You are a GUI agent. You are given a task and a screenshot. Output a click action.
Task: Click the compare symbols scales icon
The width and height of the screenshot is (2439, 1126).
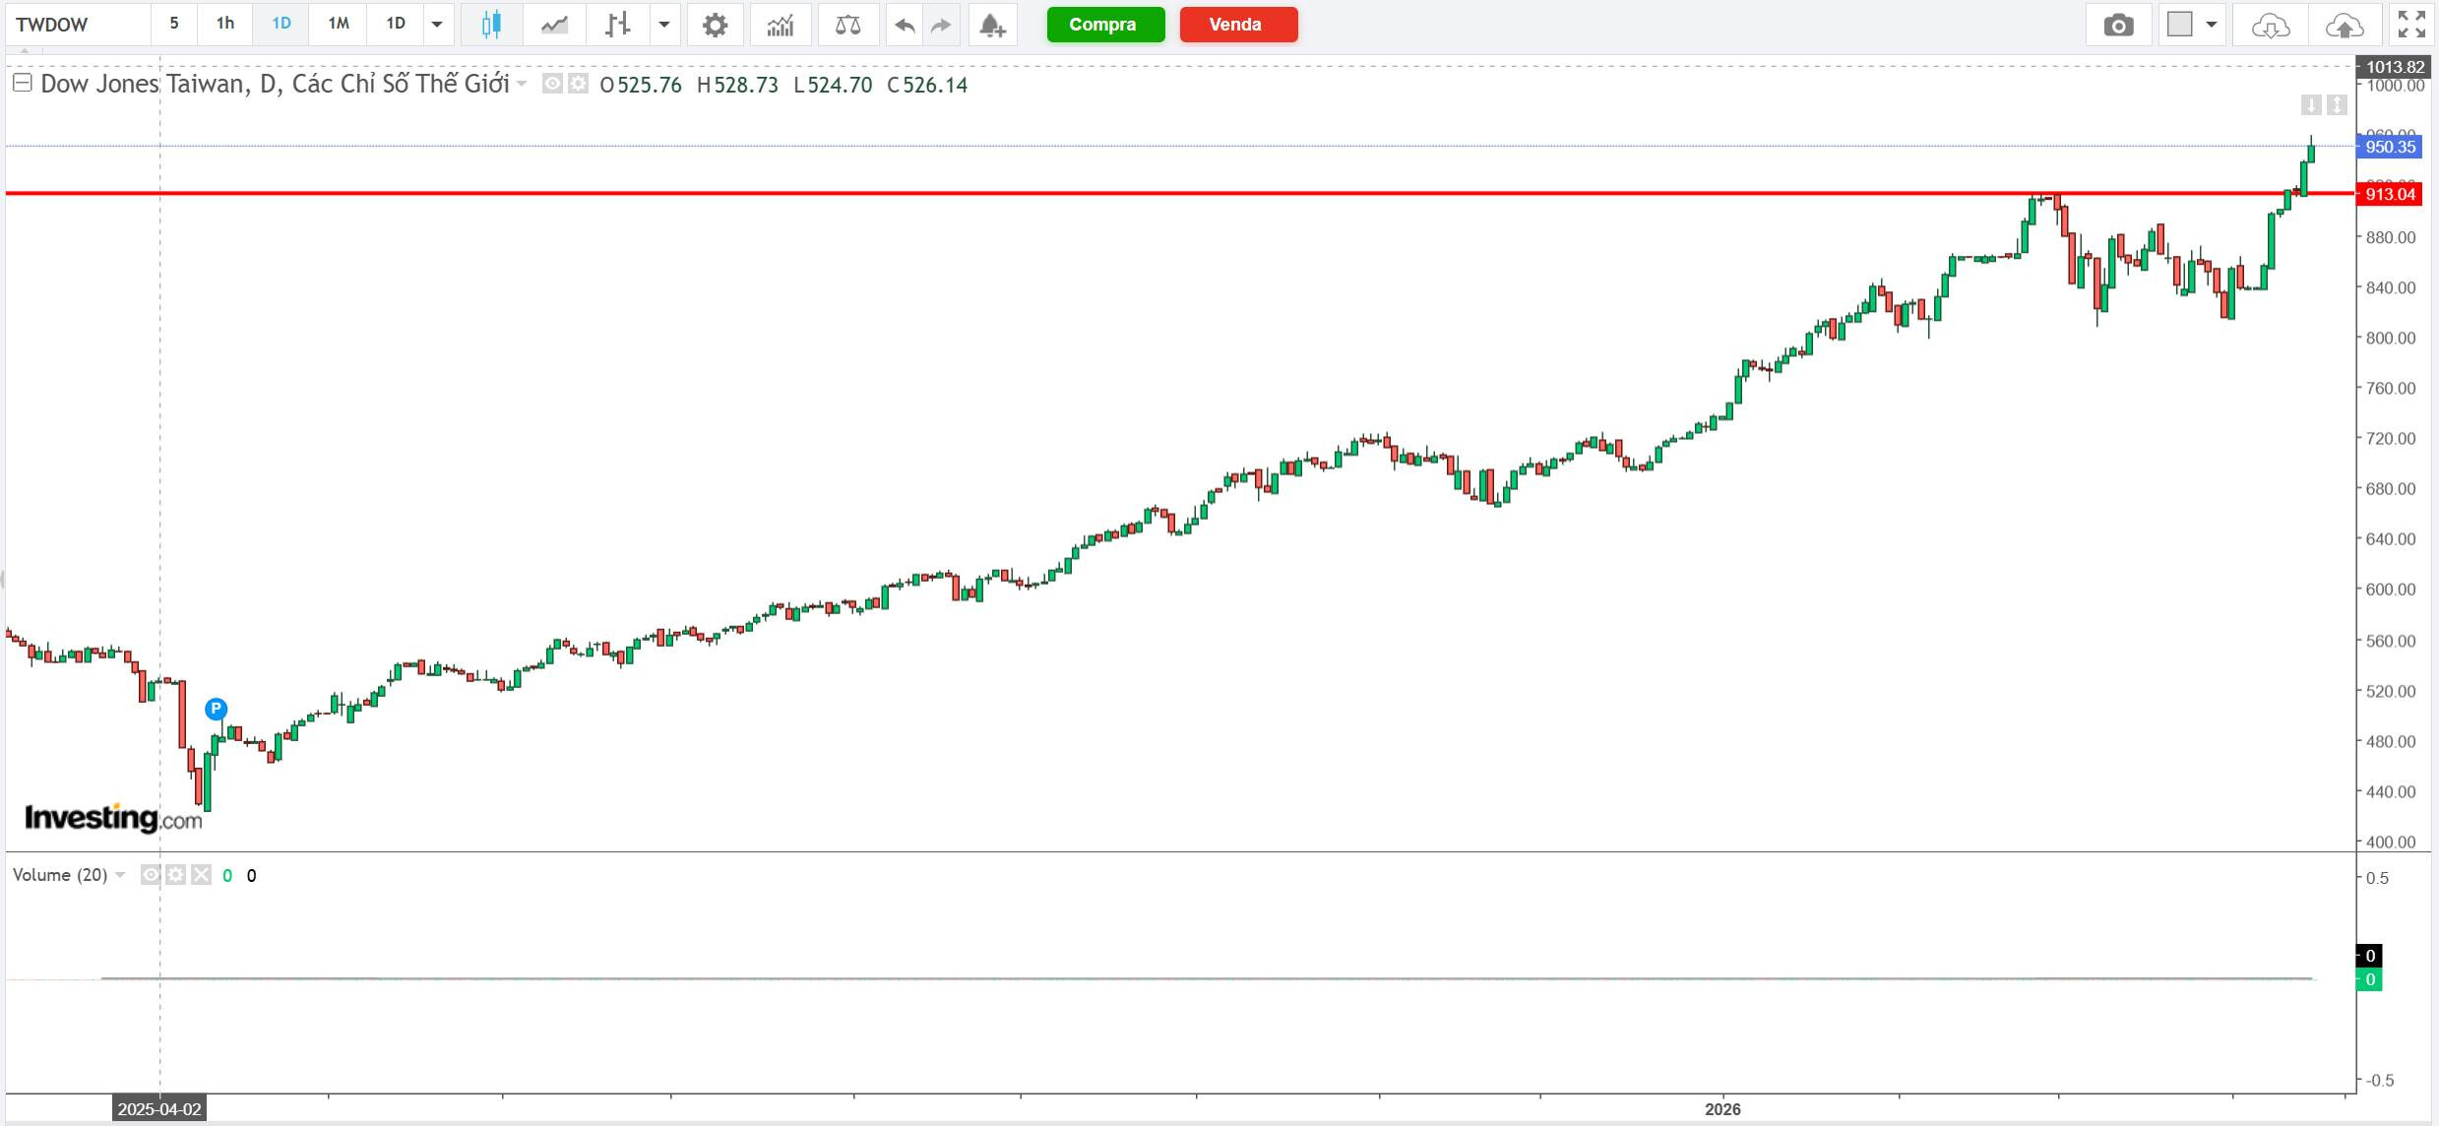[847, 25]
